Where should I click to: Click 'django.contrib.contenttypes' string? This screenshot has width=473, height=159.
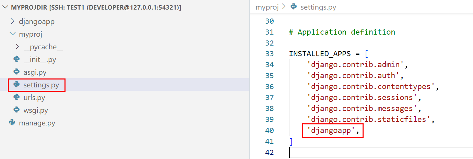(371, 87)
